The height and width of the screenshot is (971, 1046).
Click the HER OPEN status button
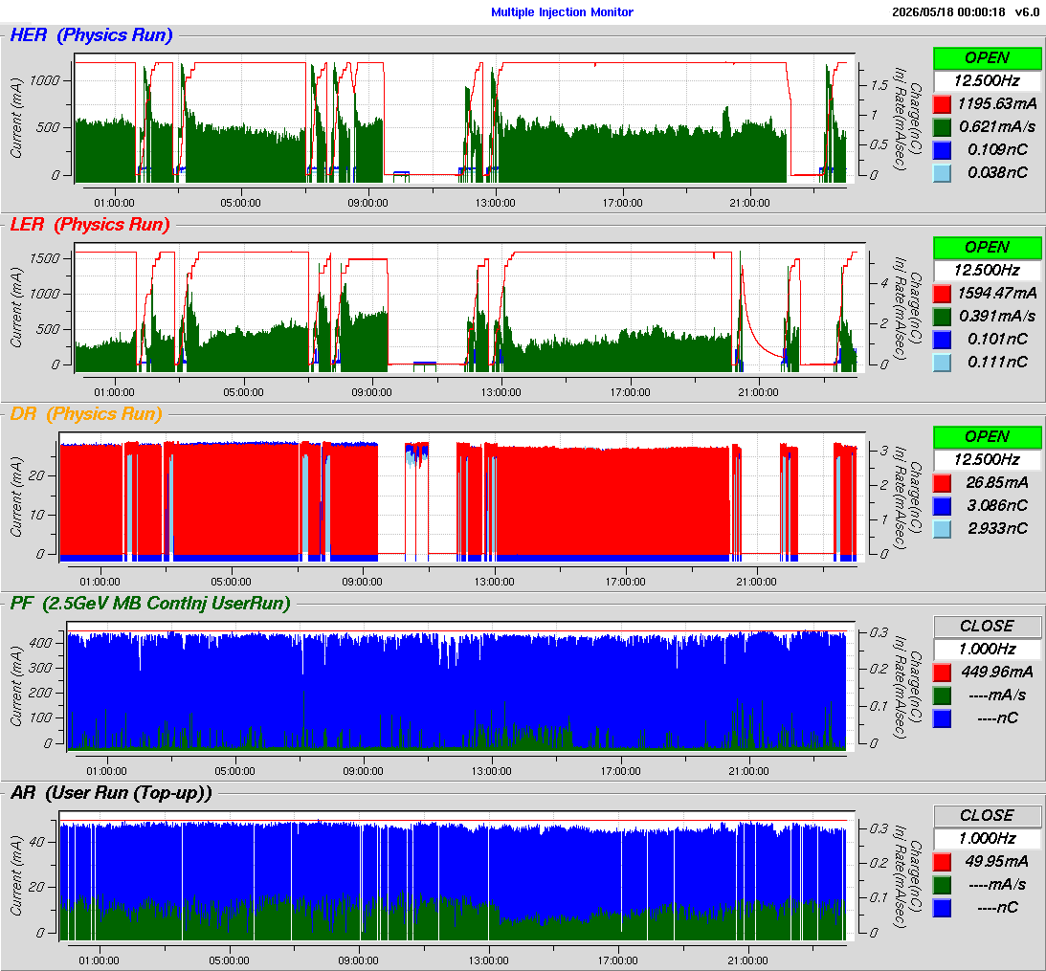tap(988, 58)
